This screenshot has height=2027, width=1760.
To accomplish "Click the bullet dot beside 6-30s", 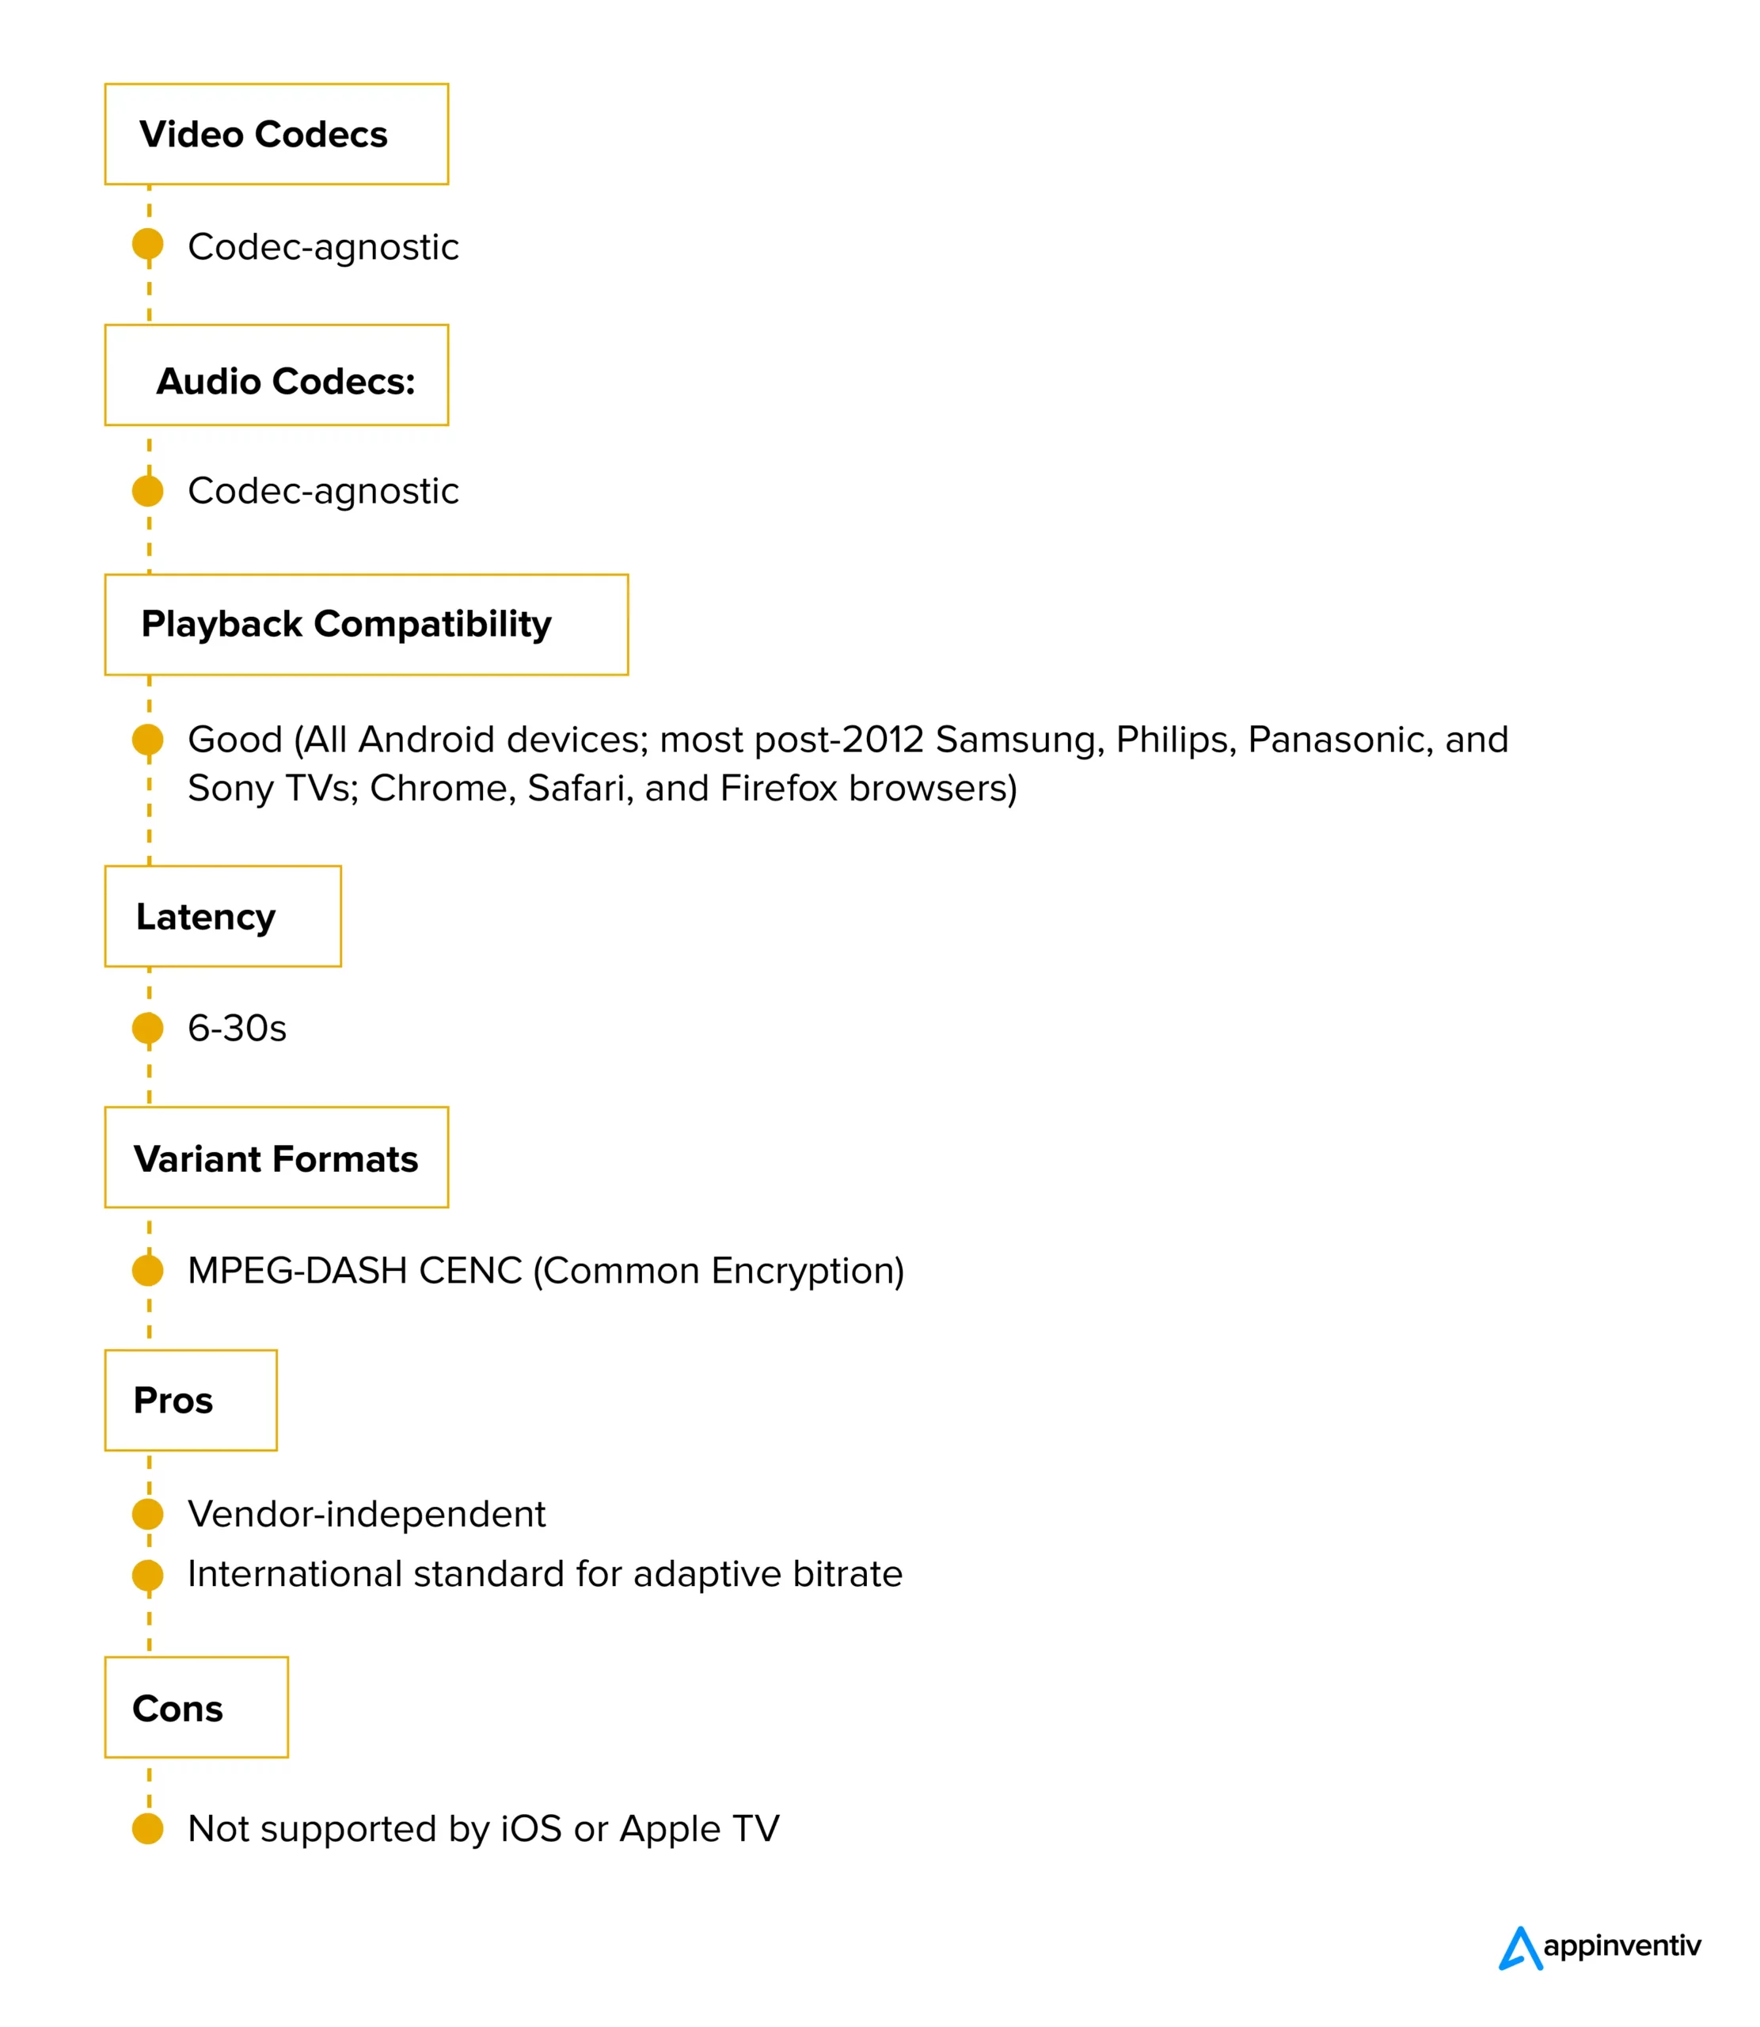I will click(147, 1029).
